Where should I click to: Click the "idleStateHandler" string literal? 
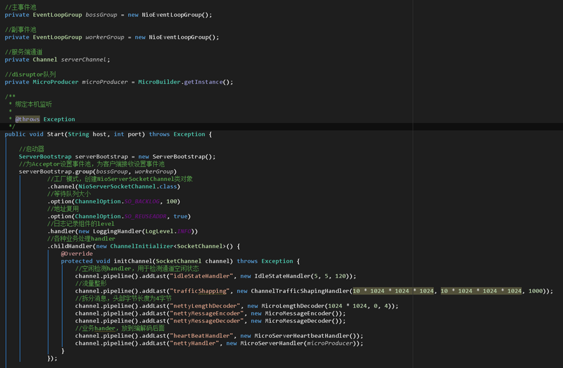(201, 276)
